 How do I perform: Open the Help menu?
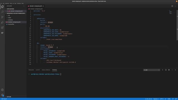click(23, 3)
